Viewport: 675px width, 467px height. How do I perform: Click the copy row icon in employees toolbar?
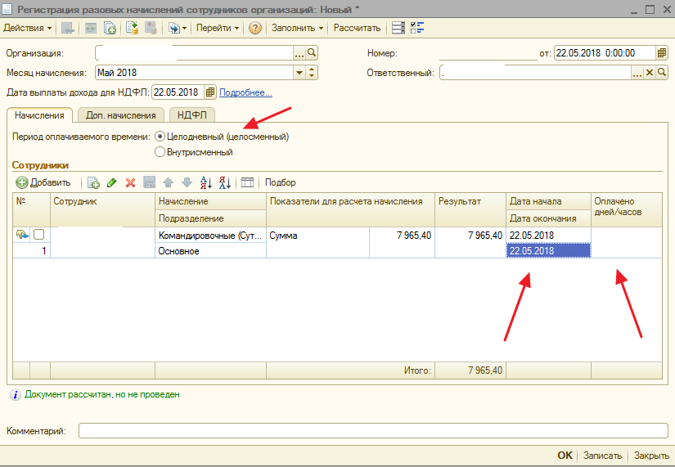(93, 182)
